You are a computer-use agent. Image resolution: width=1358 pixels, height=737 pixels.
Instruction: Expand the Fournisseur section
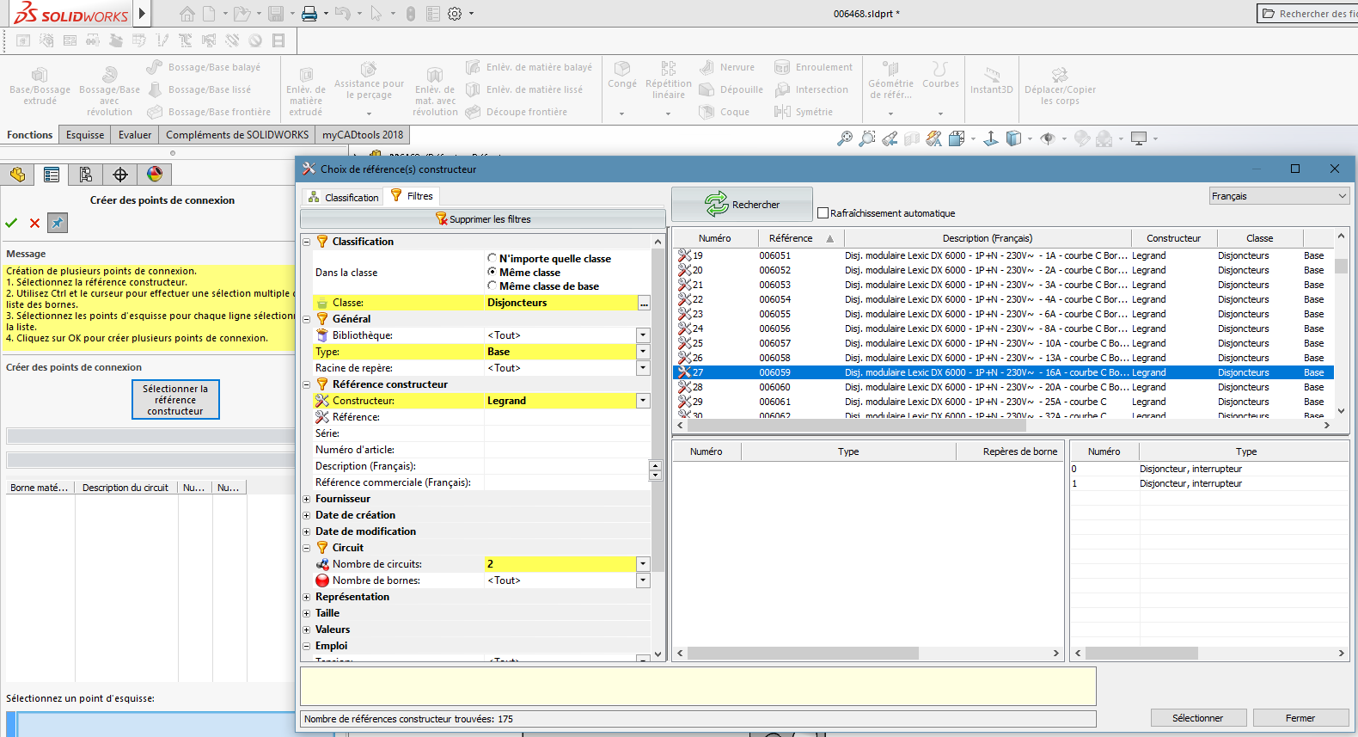pos(307,499)
